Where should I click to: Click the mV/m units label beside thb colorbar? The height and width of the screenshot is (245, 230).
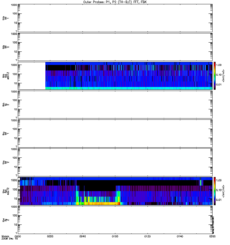(224, 76)
